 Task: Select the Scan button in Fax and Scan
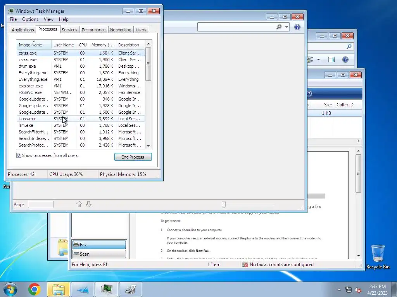[99, 254]
